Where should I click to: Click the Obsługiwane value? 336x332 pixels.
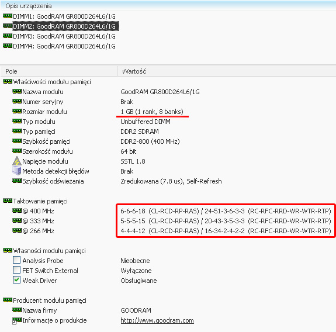coord(138,281)
